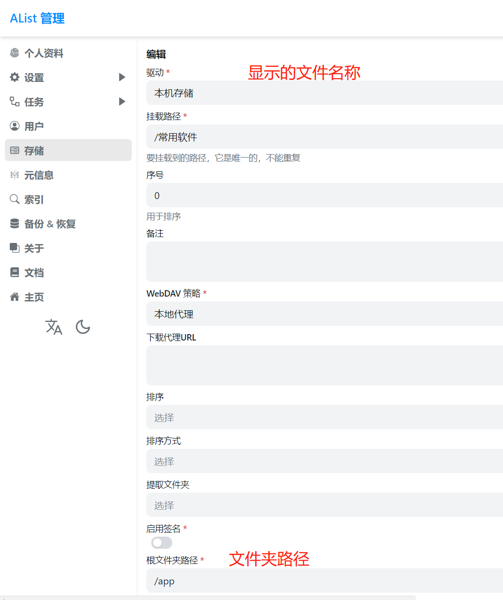This screenshot has height=600, width=503.
Task: Open the 提取文件夹 select dropdown
Action: point(324,505)
